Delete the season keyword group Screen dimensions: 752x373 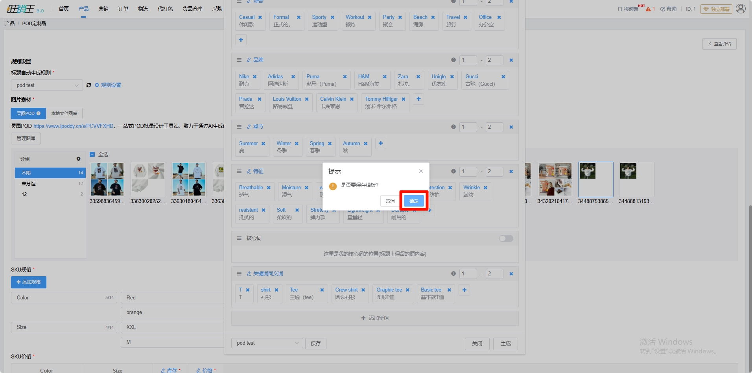[x=511, y=127]
